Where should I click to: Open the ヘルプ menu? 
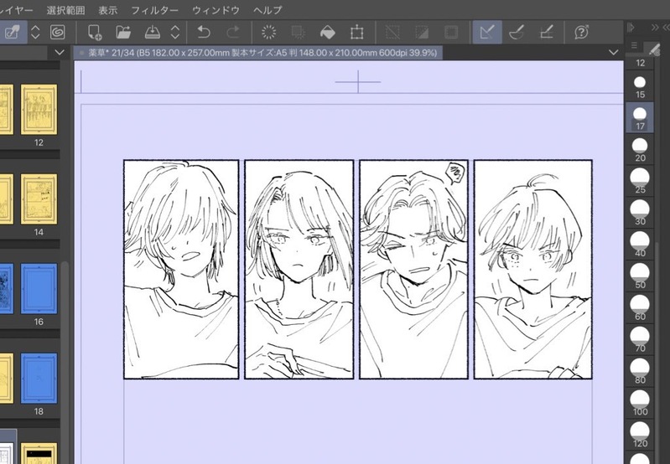[267, 10]
